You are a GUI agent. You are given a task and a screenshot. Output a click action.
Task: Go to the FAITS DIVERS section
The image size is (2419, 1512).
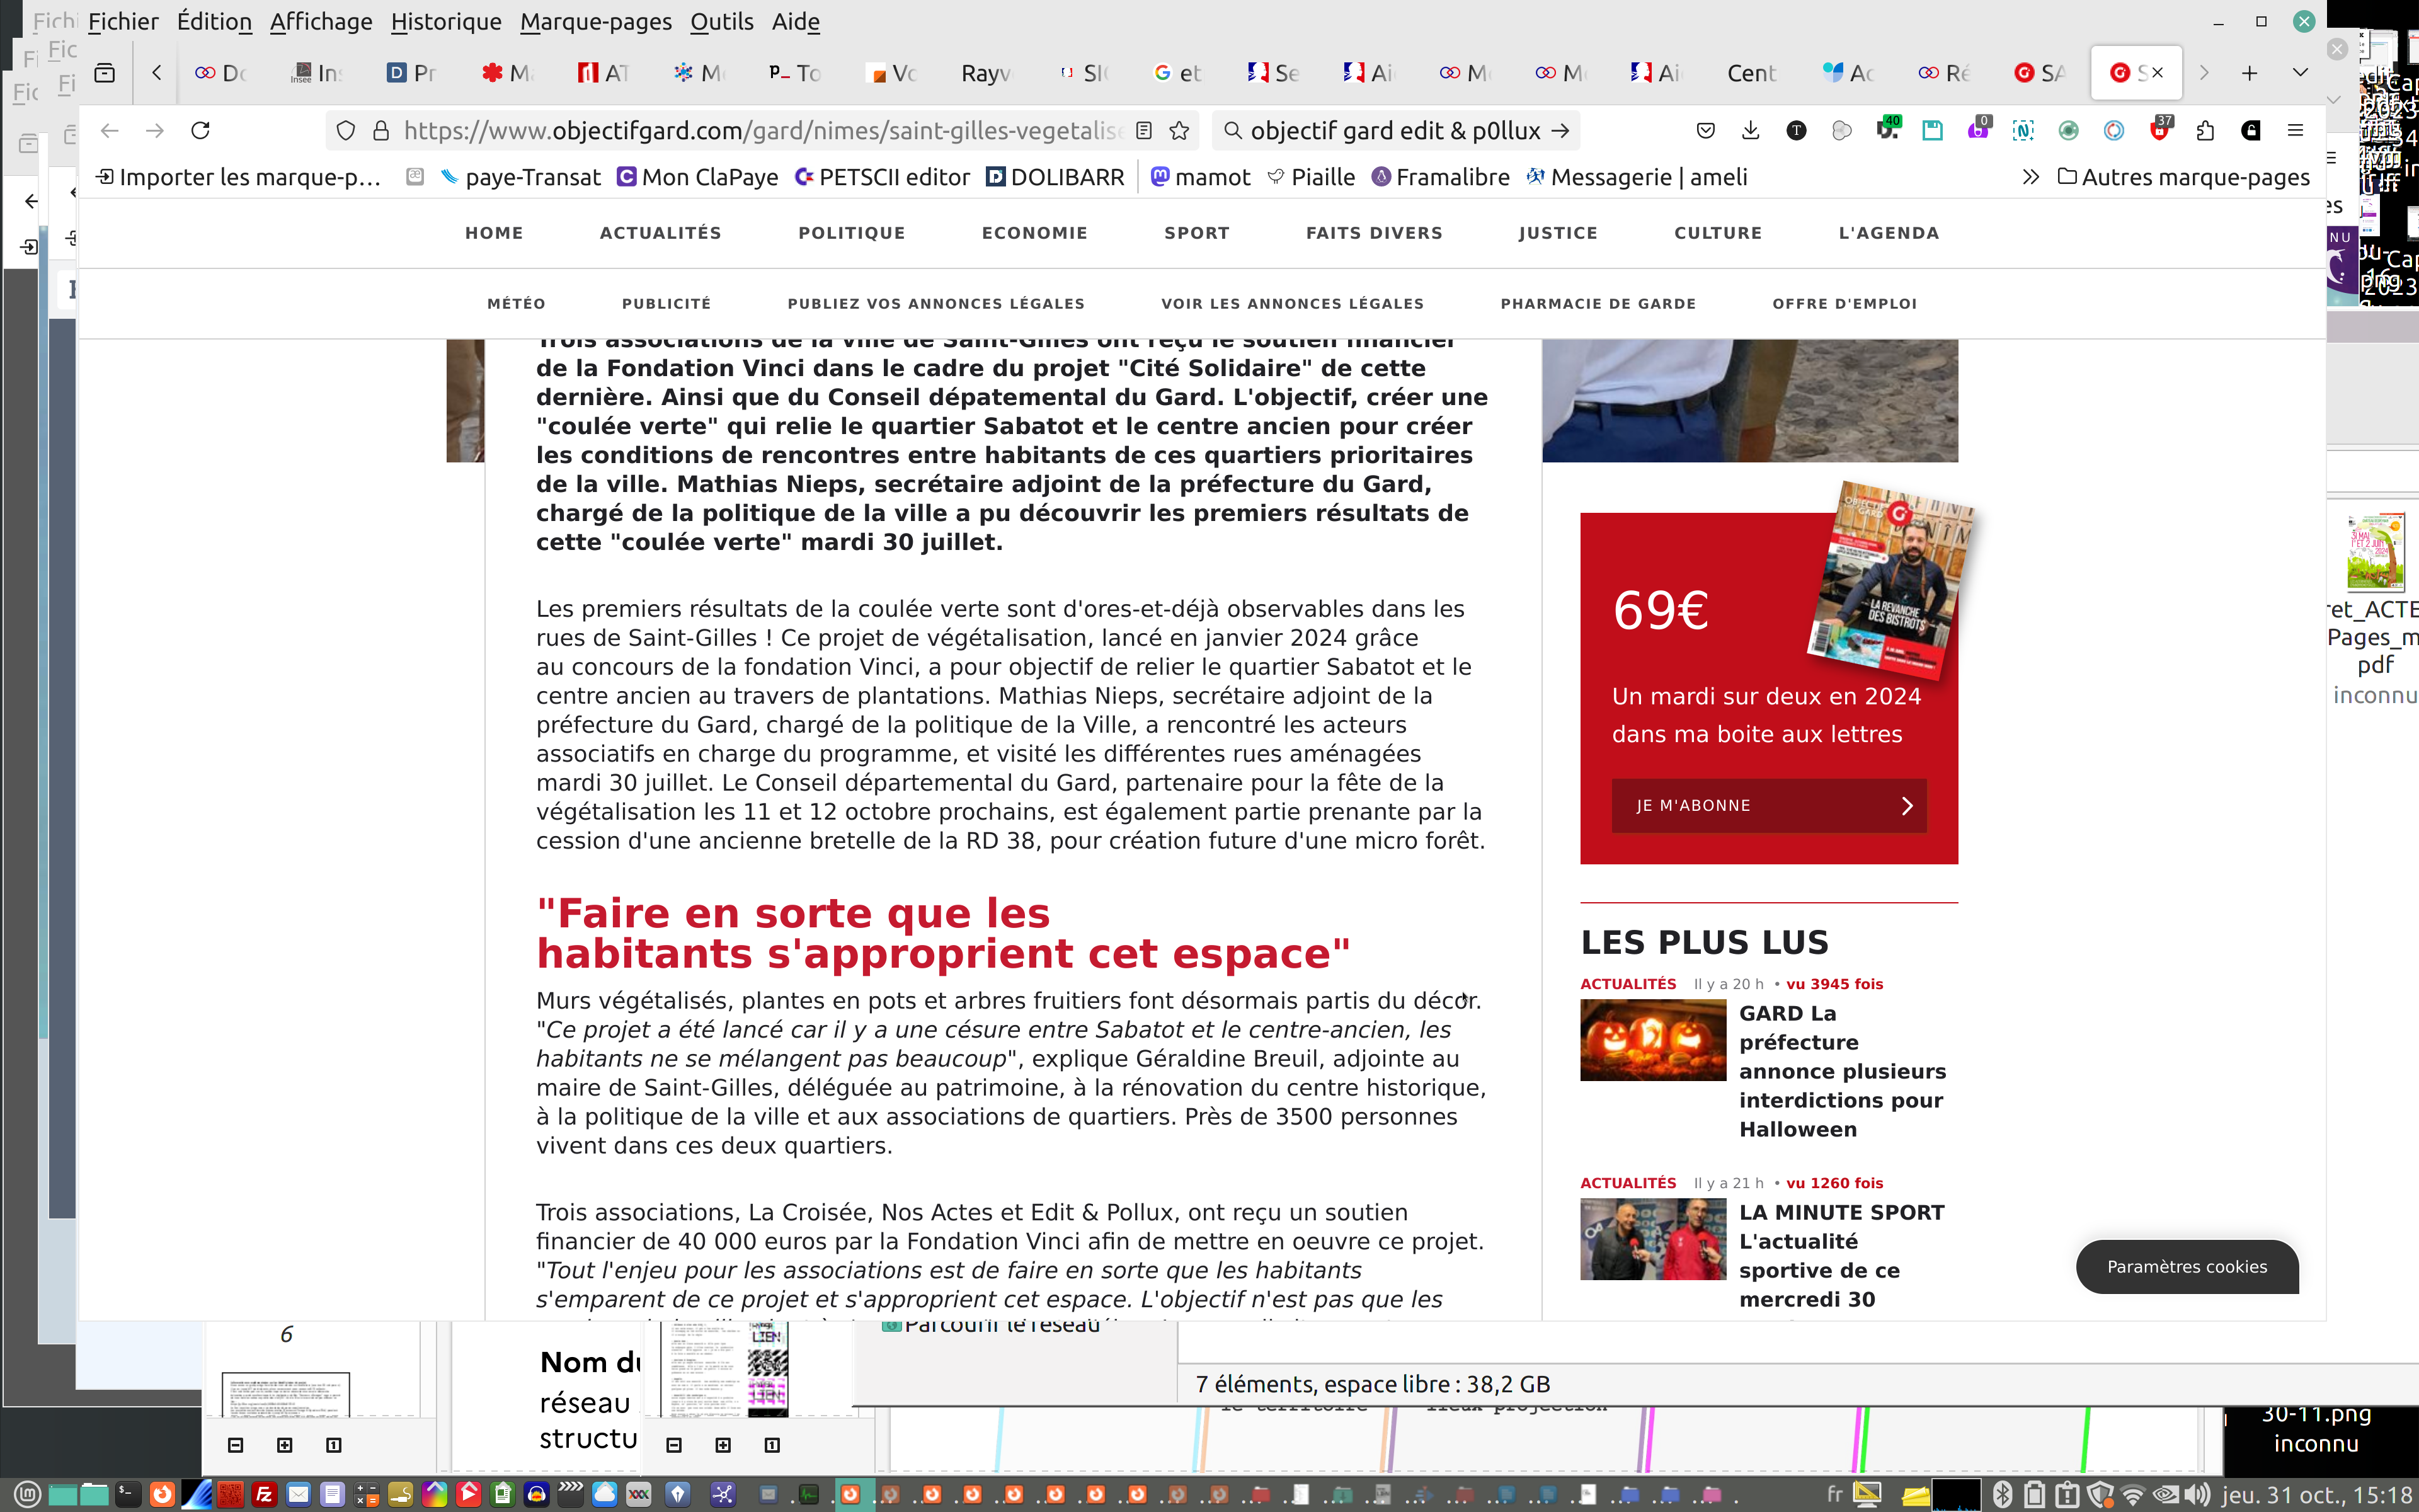(1373, 233)
